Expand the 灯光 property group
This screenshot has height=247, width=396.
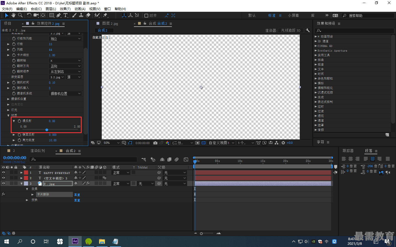coord(8,110)
